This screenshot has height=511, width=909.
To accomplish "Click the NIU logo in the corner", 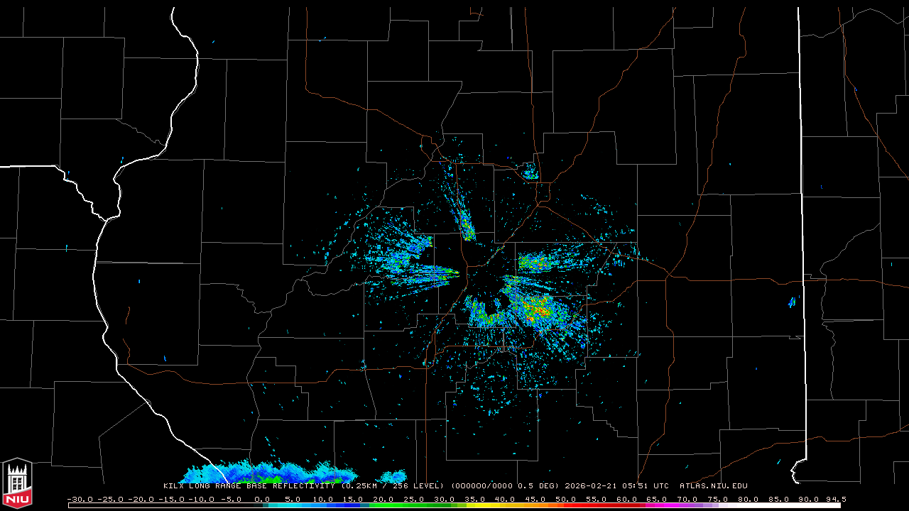I will [x=17, y=484].
